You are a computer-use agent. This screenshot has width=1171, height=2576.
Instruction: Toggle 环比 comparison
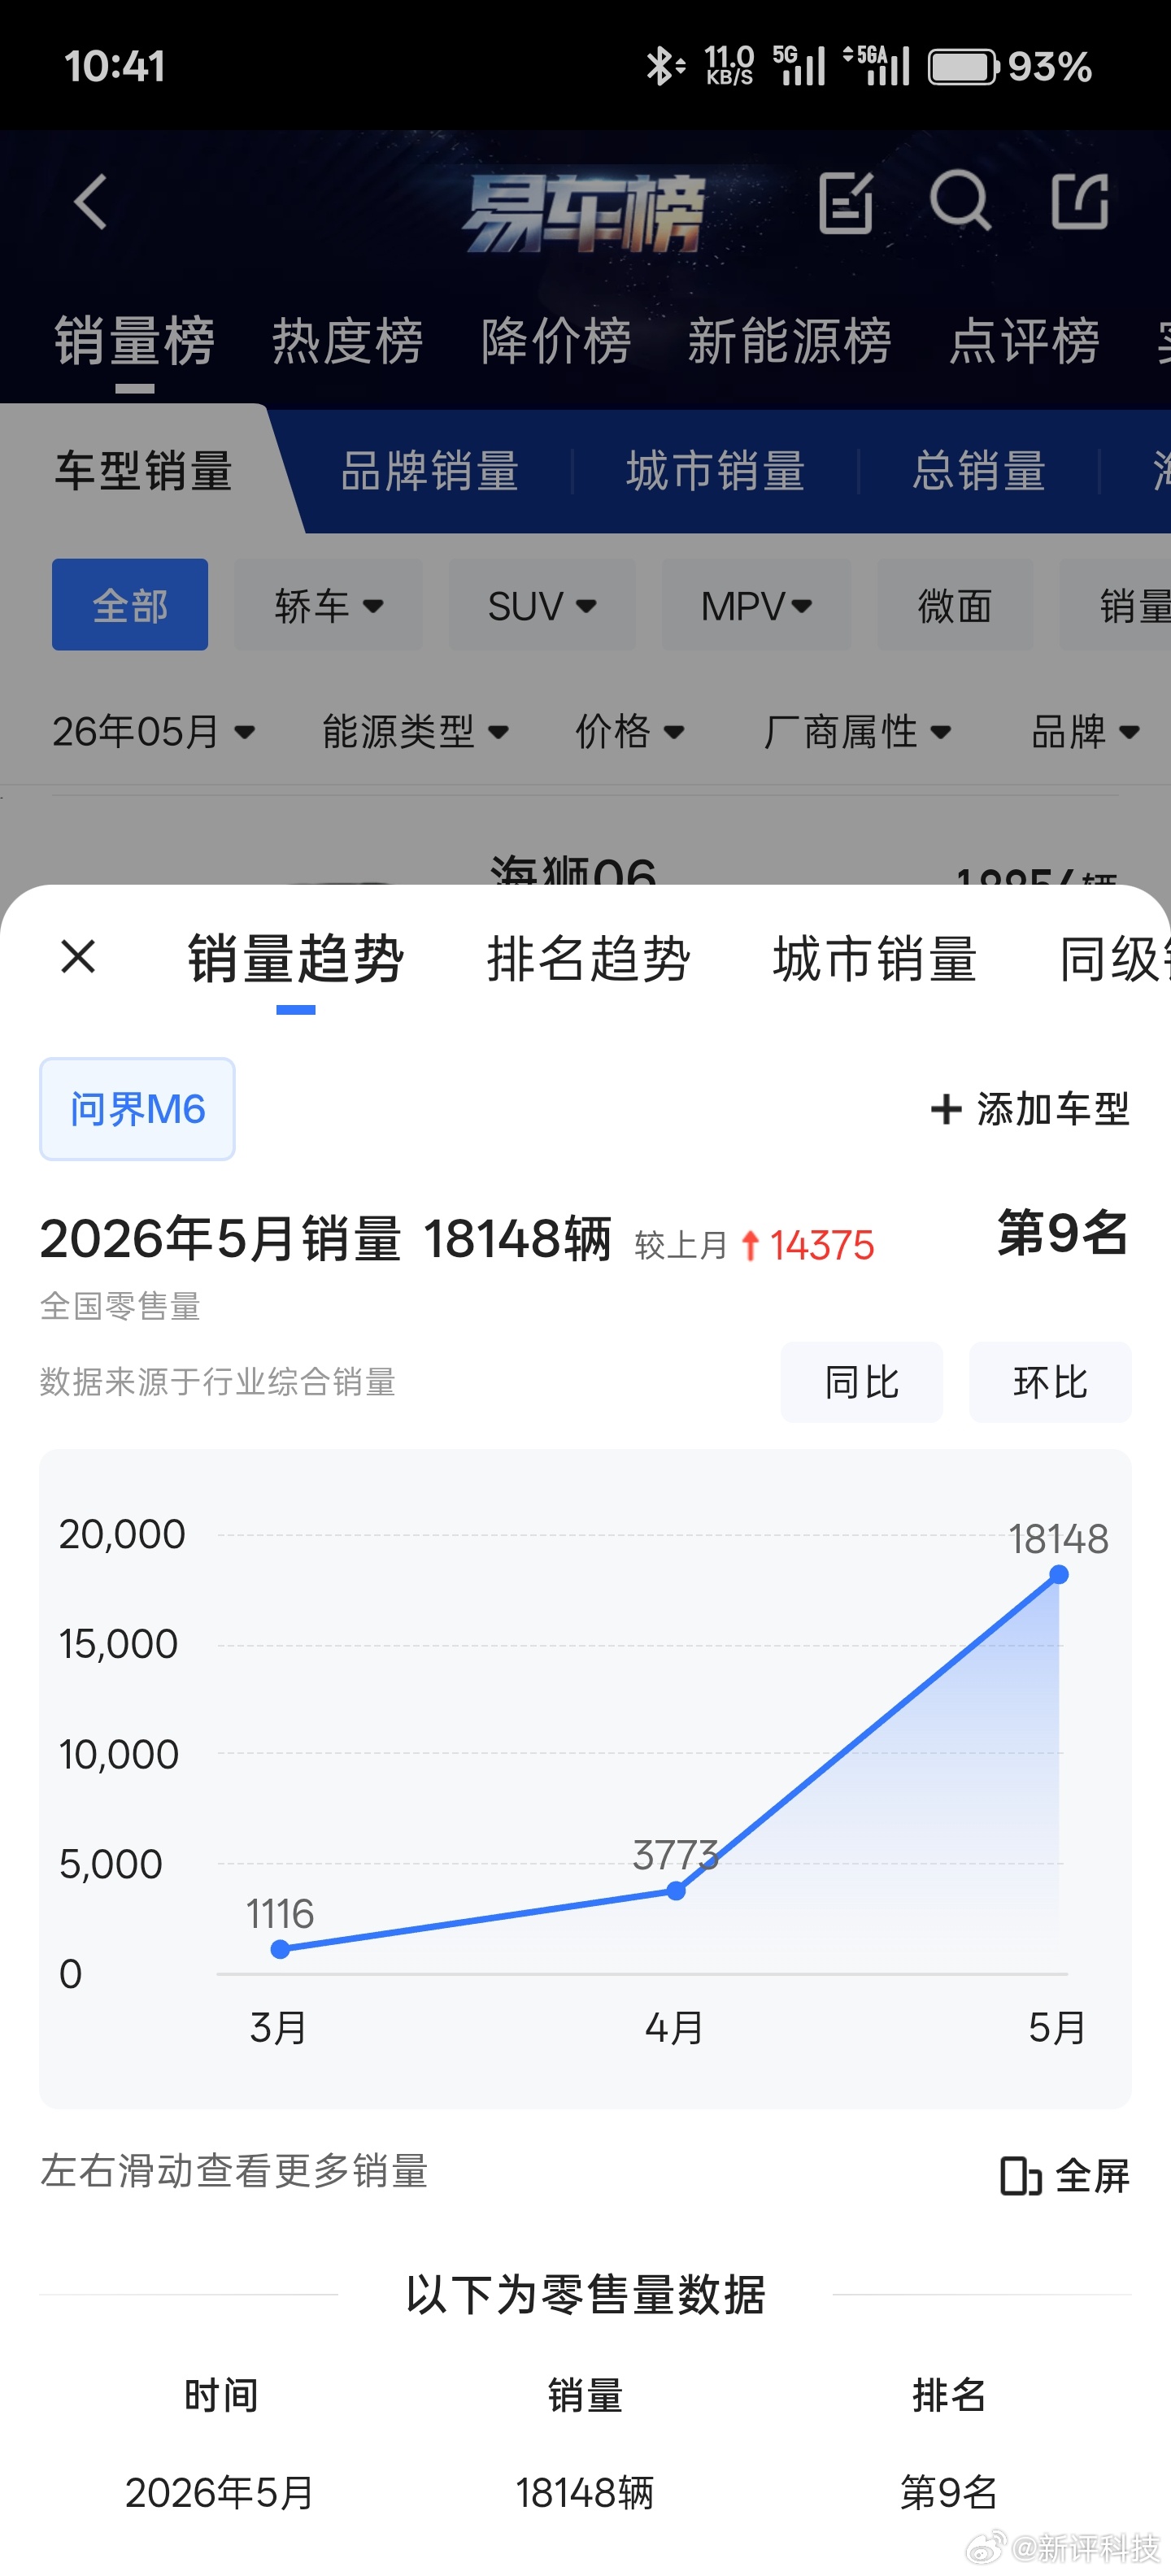1050,1382
